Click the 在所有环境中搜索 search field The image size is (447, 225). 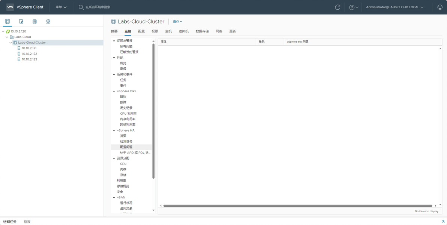(98, 7)
